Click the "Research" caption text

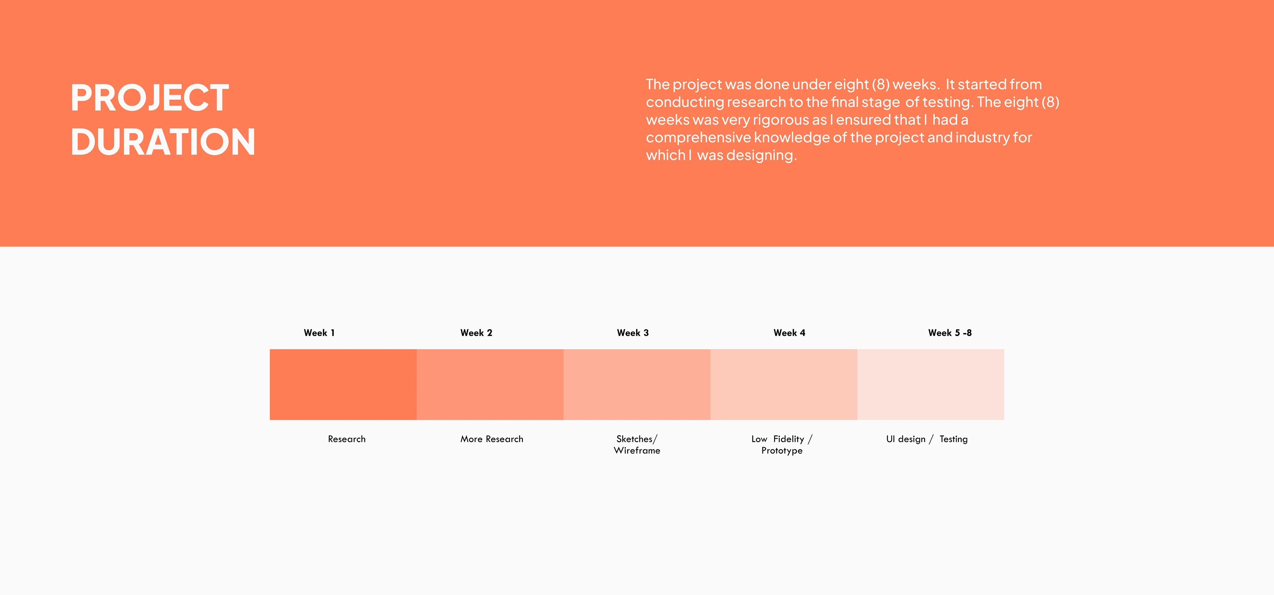pos(347,439)
